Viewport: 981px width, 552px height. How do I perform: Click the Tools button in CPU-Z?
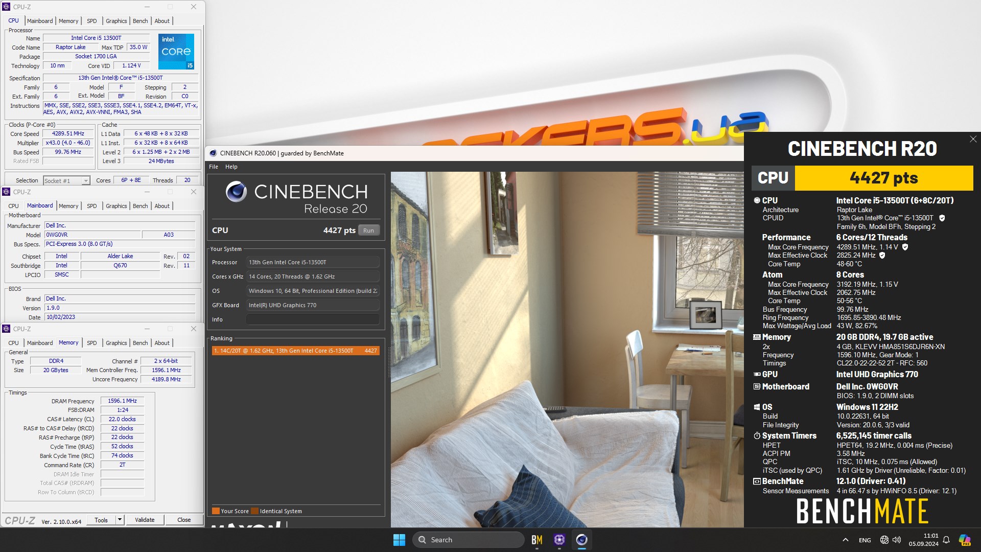click(101, 520)
